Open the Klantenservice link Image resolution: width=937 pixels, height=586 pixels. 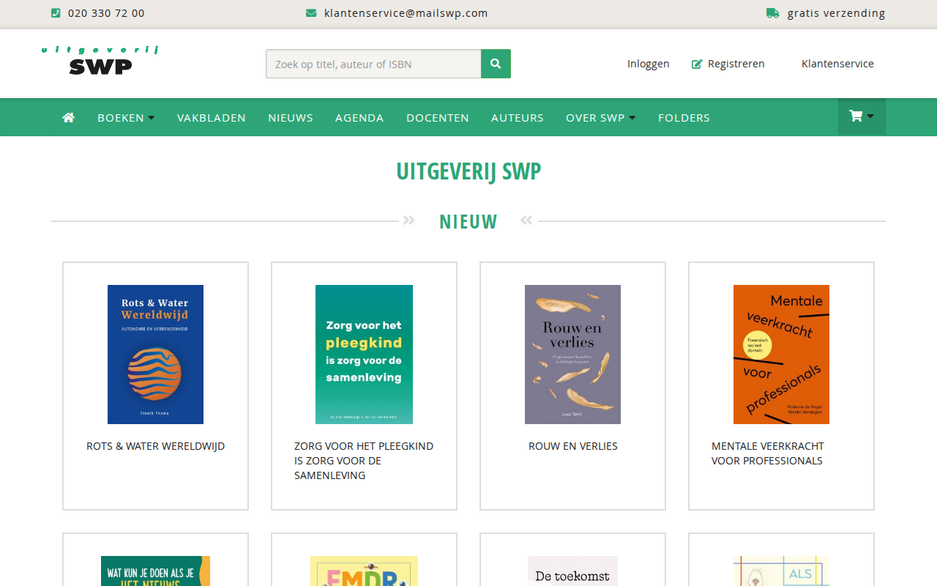tap(837, 64)
